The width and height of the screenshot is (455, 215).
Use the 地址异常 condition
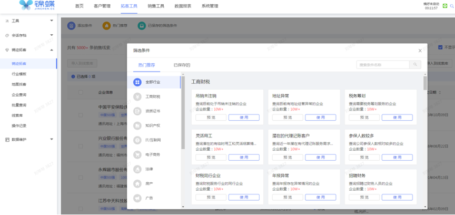[x=321, y=118]
